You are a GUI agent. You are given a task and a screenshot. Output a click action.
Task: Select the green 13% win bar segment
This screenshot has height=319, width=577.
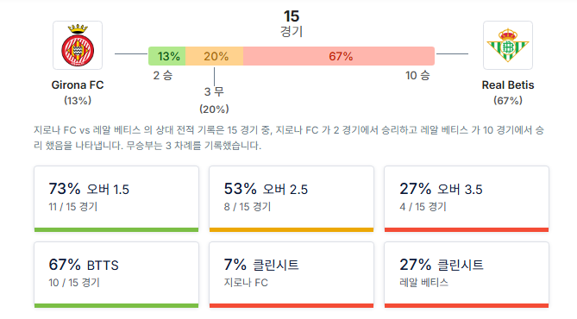166,56
